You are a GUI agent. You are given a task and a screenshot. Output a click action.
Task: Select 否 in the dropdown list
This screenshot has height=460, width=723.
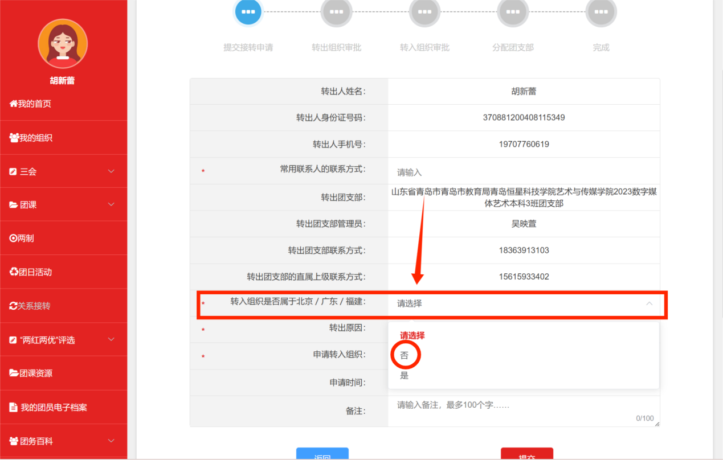[x=405, y=355]
